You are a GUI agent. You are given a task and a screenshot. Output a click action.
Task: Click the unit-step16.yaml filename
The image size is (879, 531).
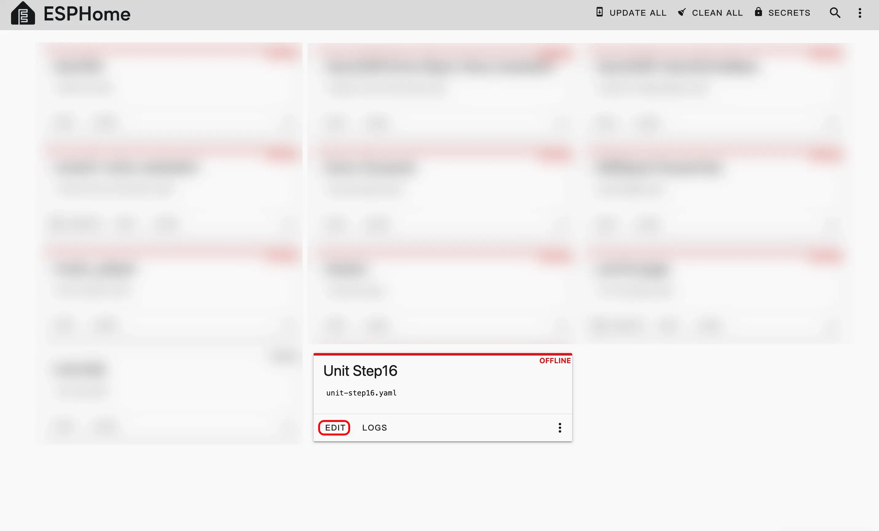[361, 393]
